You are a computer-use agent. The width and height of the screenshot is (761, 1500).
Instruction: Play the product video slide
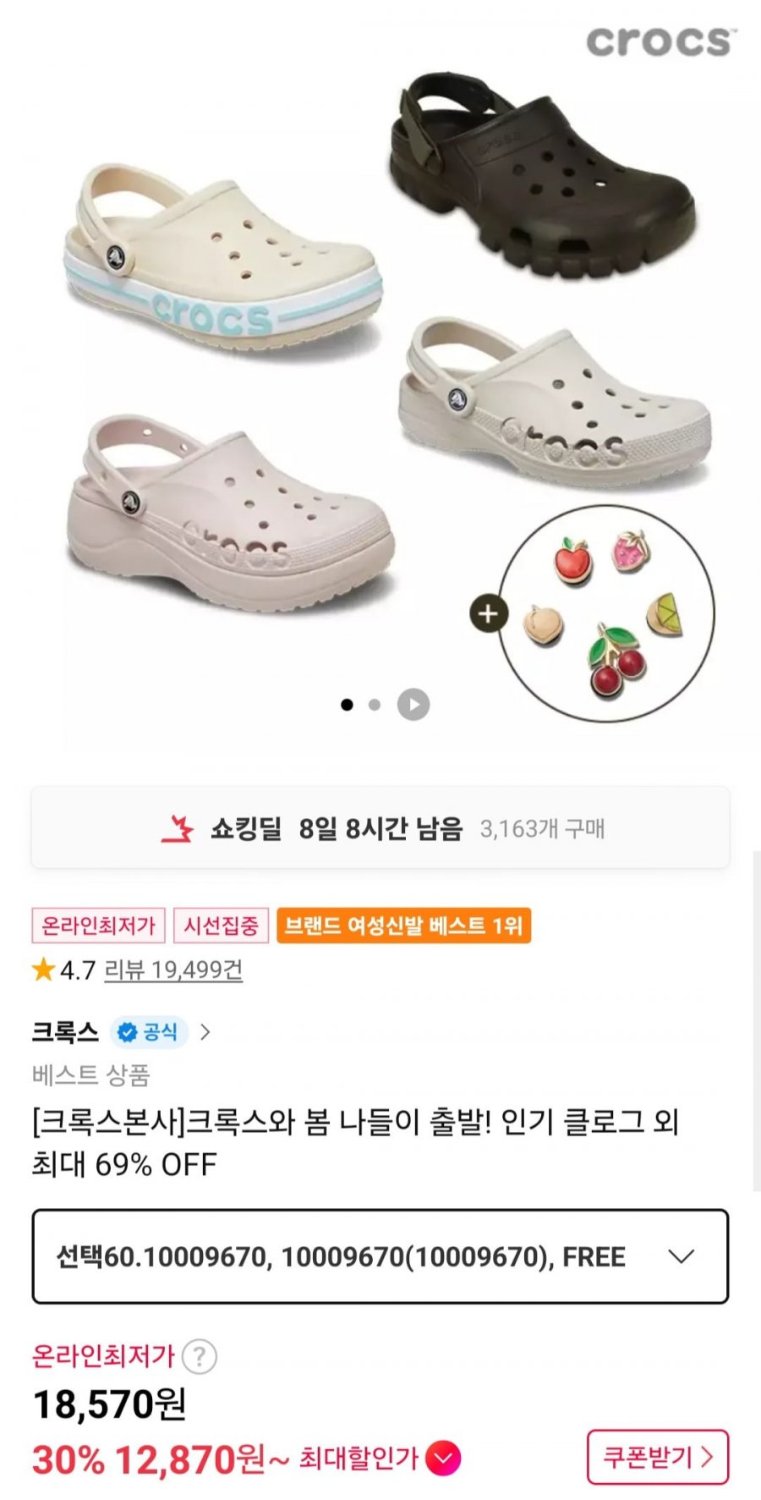point(413,705)
